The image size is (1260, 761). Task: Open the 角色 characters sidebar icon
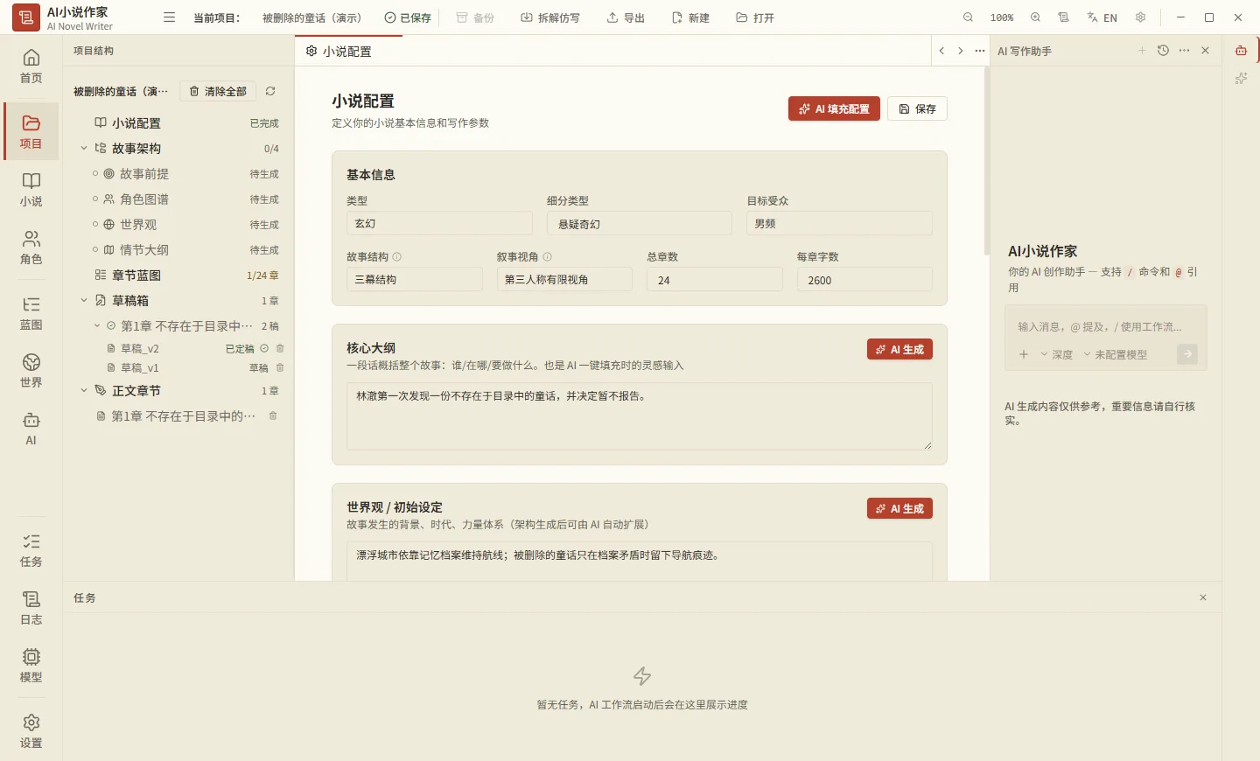click(31, 247)
